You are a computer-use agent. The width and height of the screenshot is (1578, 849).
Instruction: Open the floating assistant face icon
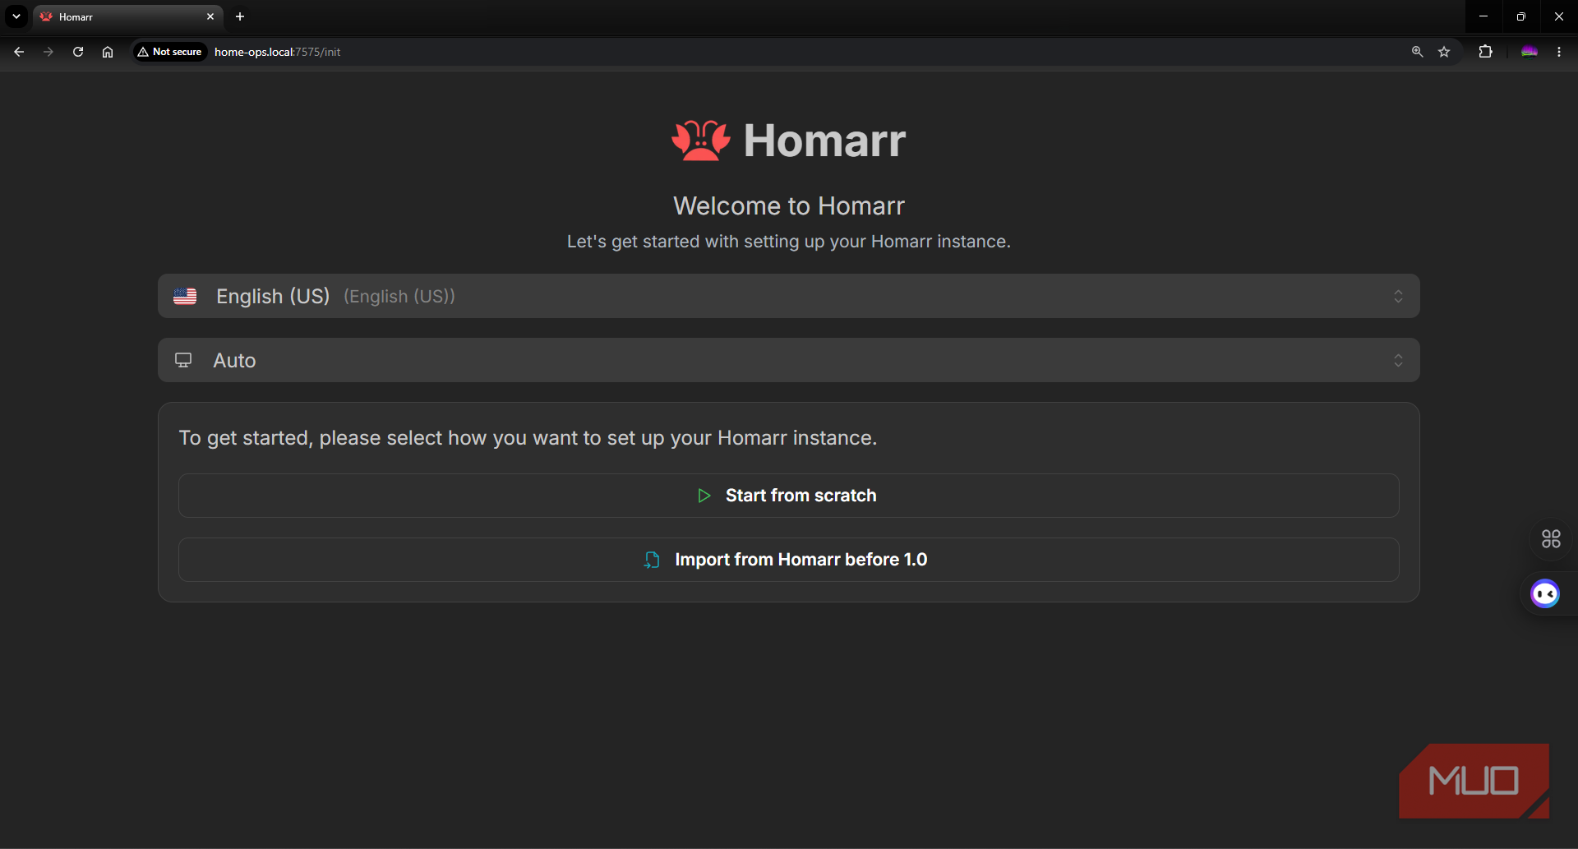pyautogui.click(x=1545, y=593)
